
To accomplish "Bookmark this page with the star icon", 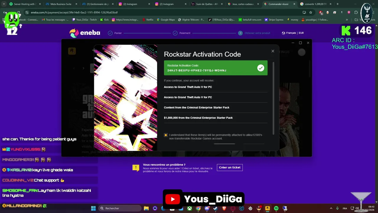I will pos(311,12).
